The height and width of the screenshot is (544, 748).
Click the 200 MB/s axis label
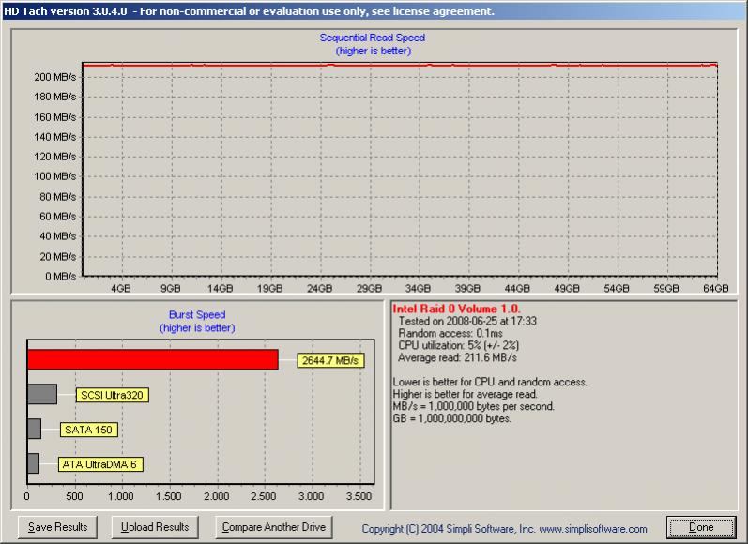54,77
